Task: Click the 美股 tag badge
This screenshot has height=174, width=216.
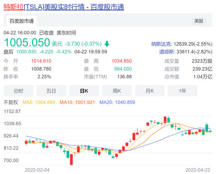Action: coord(199,21)
